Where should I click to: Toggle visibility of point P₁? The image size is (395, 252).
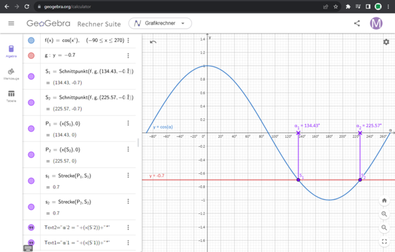tap(31, 129)
